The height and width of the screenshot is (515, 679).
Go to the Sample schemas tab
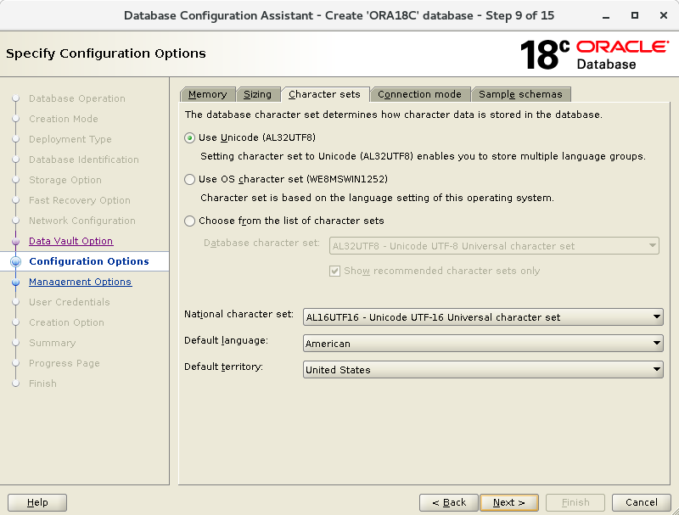pyautogui.click(x=520, y=94)
